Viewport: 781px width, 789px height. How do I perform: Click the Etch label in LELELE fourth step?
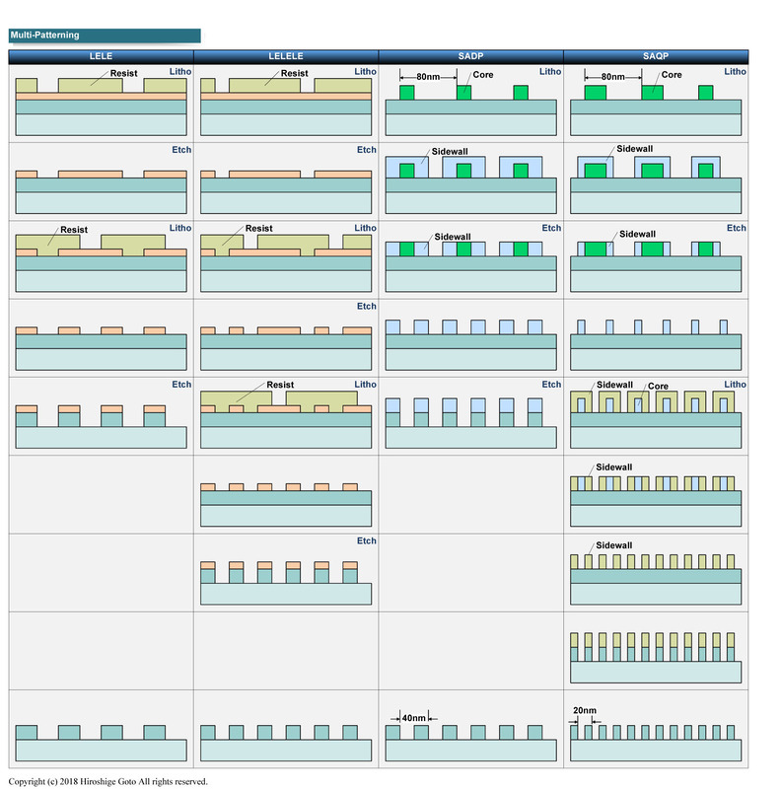point(367,307)
